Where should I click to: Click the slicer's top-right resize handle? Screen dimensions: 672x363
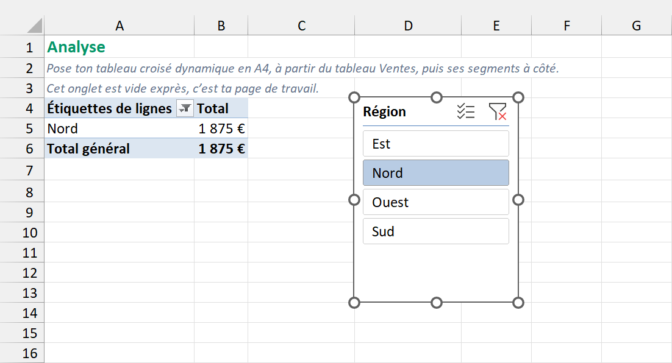tap(518, 97)
